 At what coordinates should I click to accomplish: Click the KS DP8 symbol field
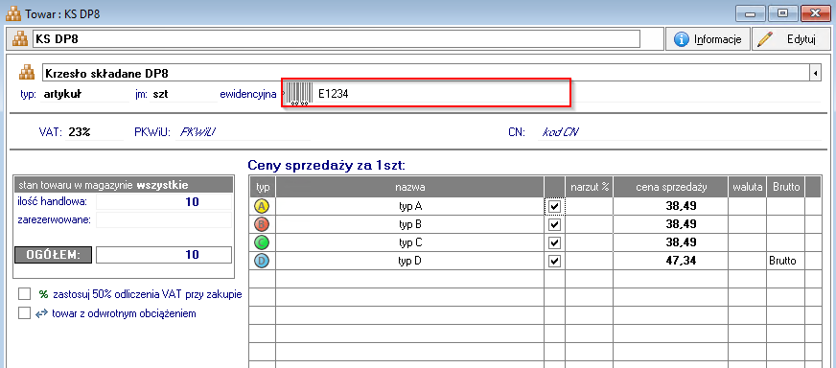(x=336, y=39)
